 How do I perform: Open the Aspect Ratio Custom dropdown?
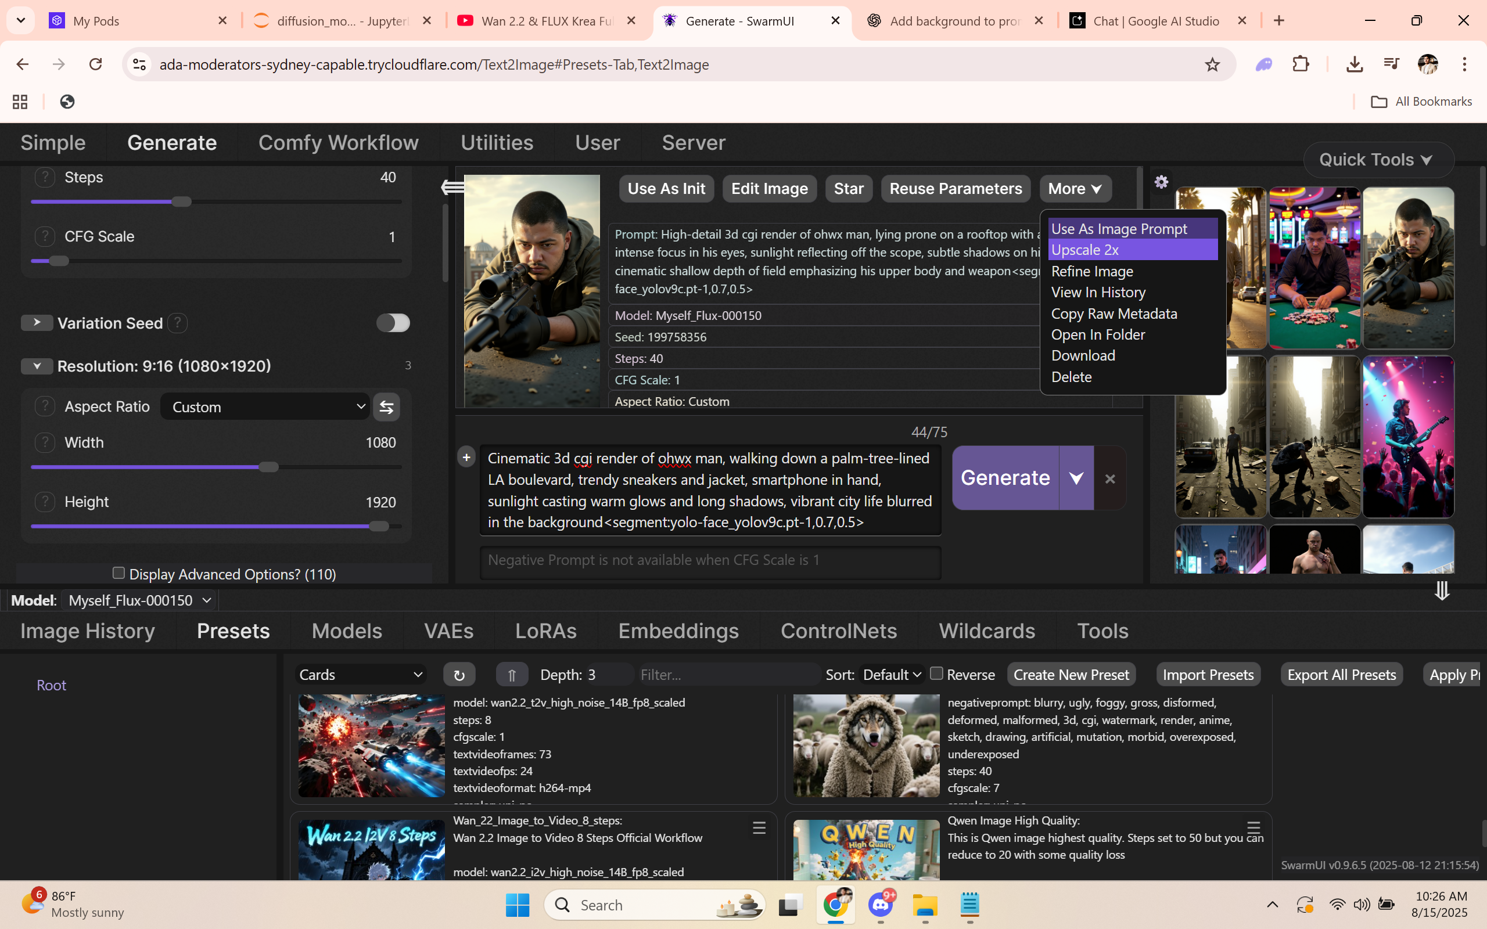(x=265, y=407)
